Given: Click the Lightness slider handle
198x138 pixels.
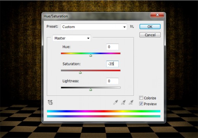Looking at the screenshot, I should pos(91,90).
